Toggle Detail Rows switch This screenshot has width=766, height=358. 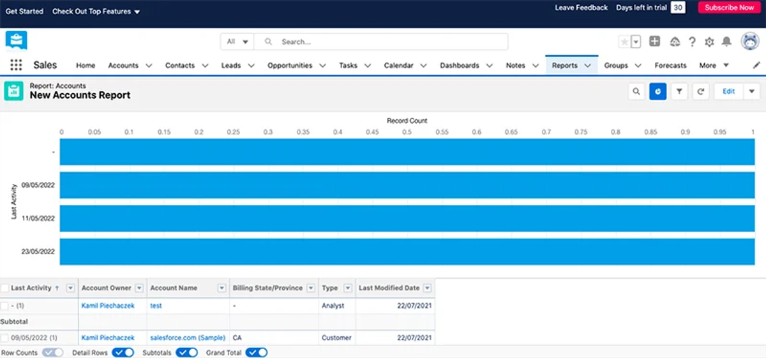coord(123,352)
